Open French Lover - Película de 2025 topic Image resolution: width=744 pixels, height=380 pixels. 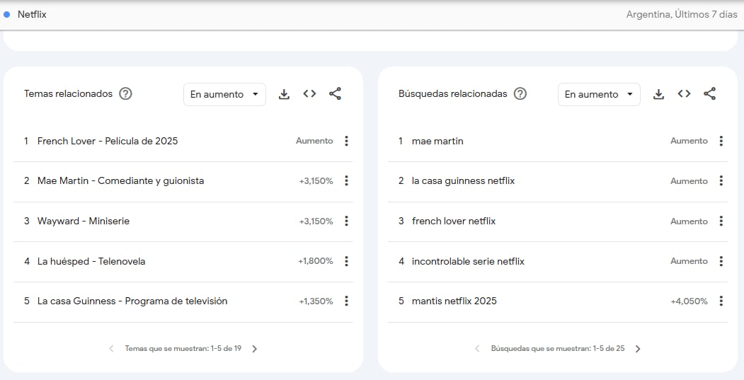(108, 141)
